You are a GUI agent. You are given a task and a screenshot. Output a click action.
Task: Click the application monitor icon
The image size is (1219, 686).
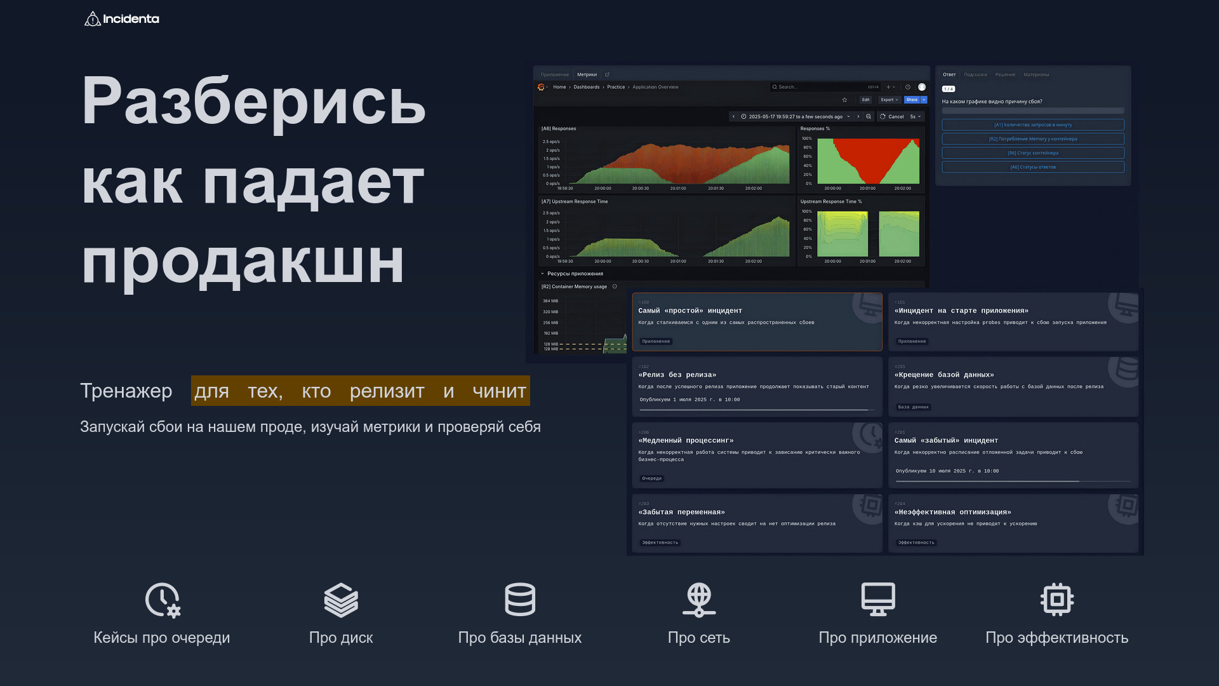coord(878,600)
